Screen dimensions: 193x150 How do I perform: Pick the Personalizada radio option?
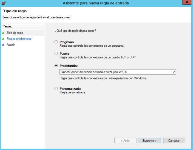(56, 89)
